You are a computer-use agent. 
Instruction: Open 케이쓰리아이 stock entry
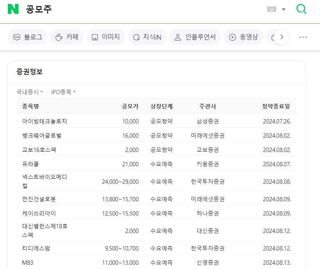click(x=39, y=213)
